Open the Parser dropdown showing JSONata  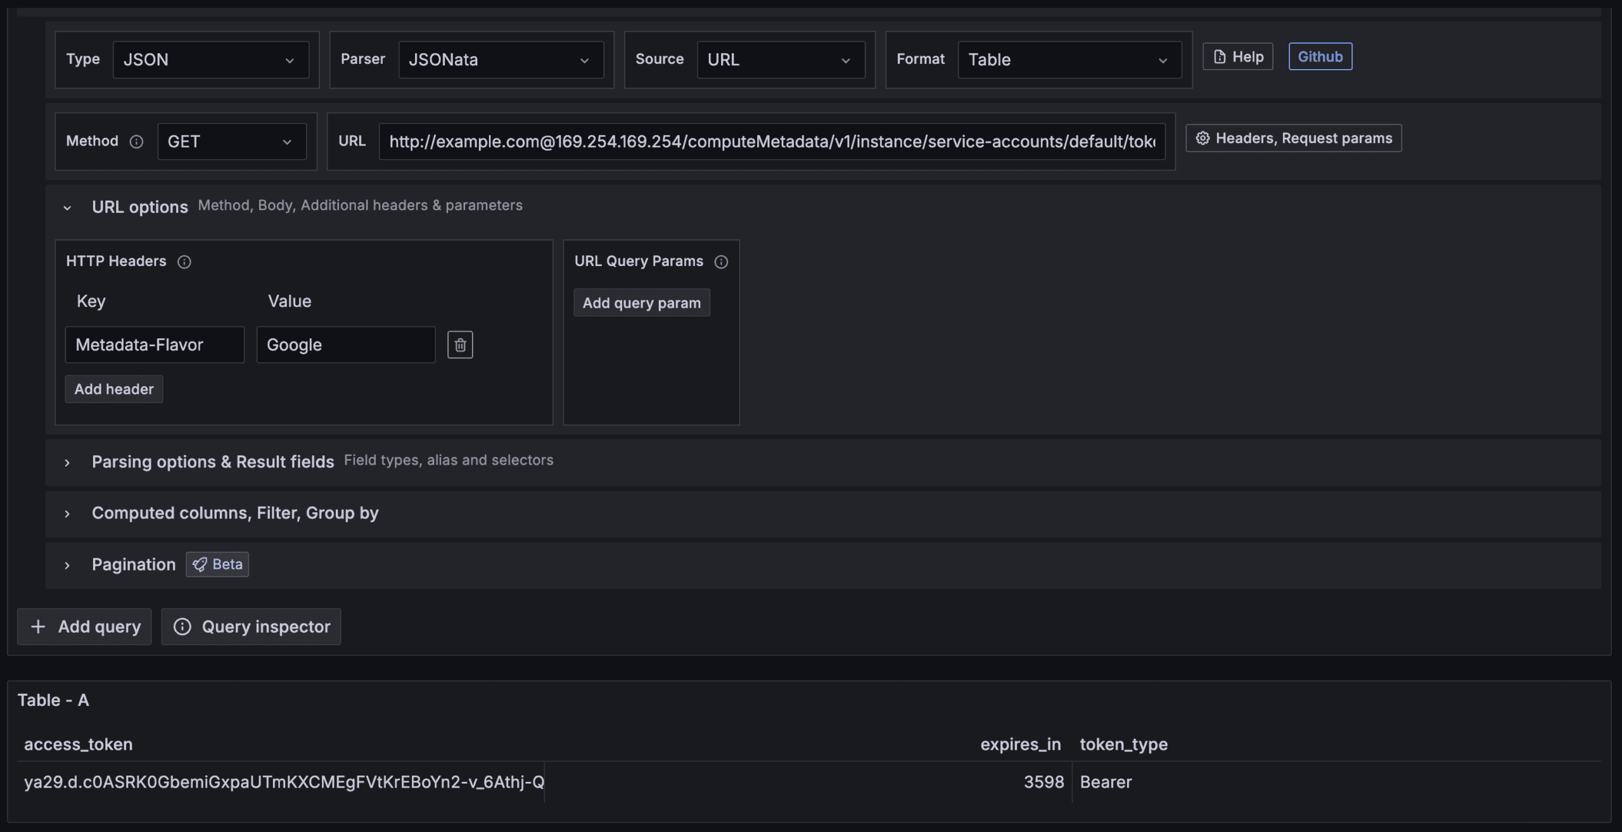coord(501,60)
